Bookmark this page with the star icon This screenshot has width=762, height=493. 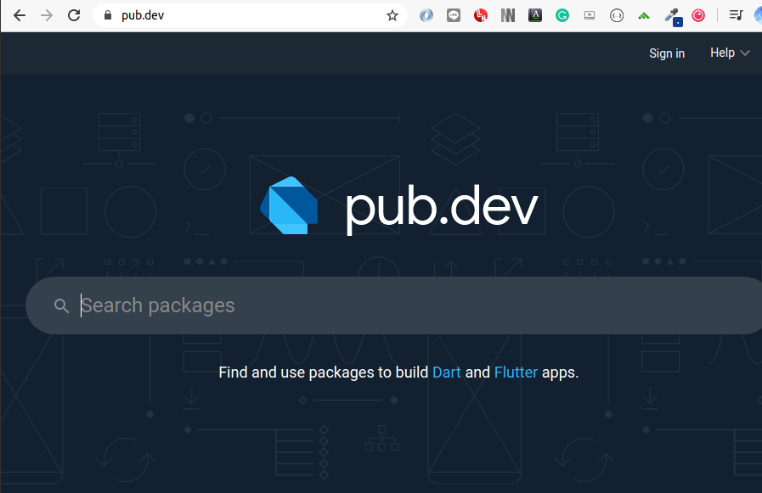392,15
